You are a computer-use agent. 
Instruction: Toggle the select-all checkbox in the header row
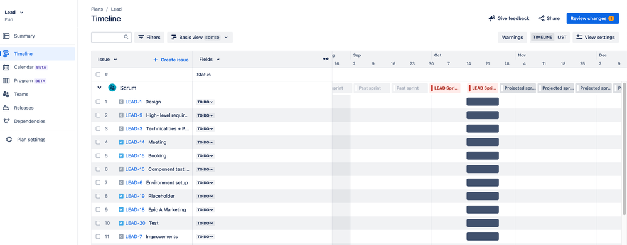[98, 75]
